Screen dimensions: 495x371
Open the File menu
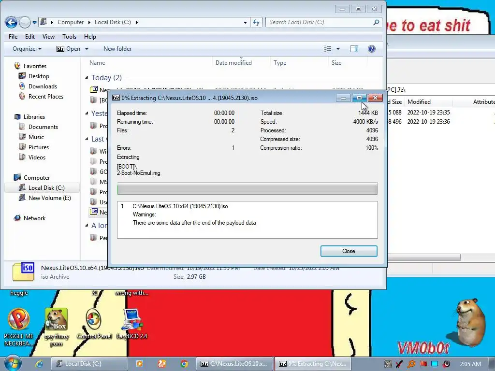pos(13,37)
